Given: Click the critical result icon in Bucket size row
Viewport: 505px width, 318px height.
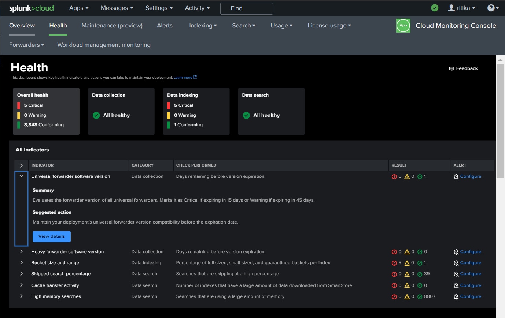Looking at the screenshot, I should point(394,263).
